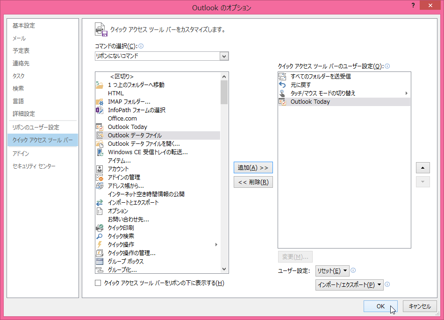Click info icon next to リセット button

pos(353,270)
